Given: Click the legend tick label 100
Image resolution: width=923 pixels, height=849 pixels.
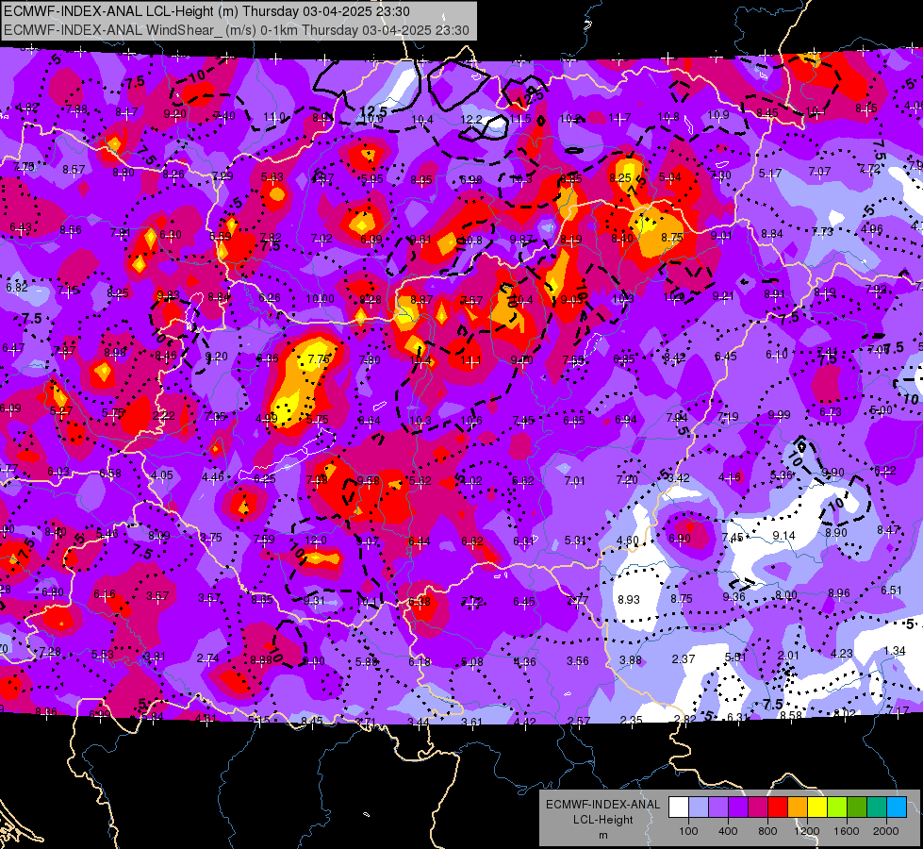Looking at the screenshot, I should pyautogui.click(x=688, y=831).
